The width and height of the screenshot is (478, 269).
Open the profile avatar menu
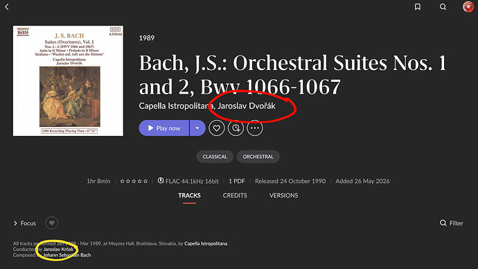[x=468, y=7]
